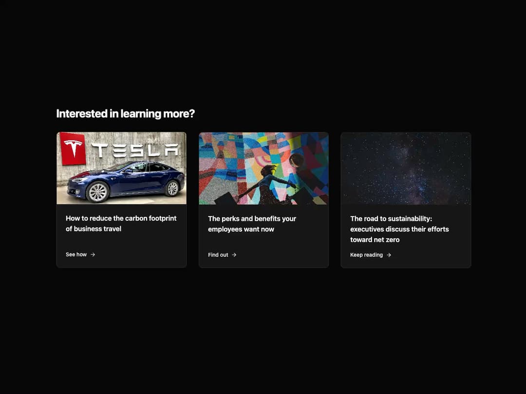
Task: Click the road to sustainability article title
Action: (399, 229)
